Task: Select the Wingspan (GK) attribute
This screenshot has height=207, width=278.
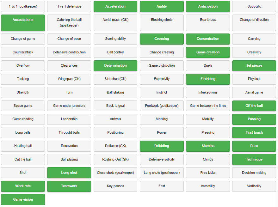Action: 69,79
